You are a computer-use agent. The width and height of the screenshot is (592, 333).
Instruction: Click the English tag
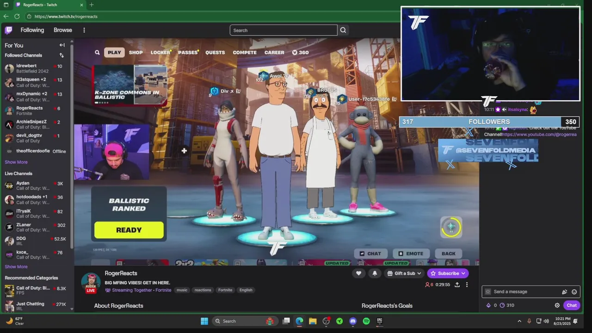pos(246,290)
